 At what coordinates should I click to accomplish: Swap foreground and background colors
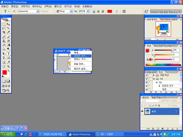[9, 71]
